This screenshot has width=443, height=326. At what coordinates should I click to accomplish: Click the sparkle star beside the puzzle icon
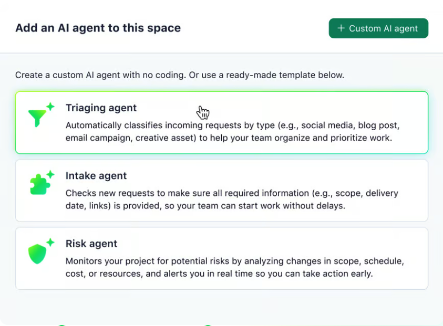pos(50,174)
